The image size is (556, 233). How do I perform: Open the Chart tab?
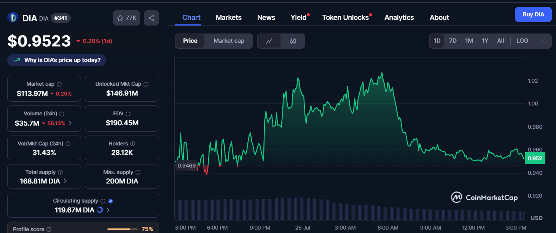click(191, 18)
